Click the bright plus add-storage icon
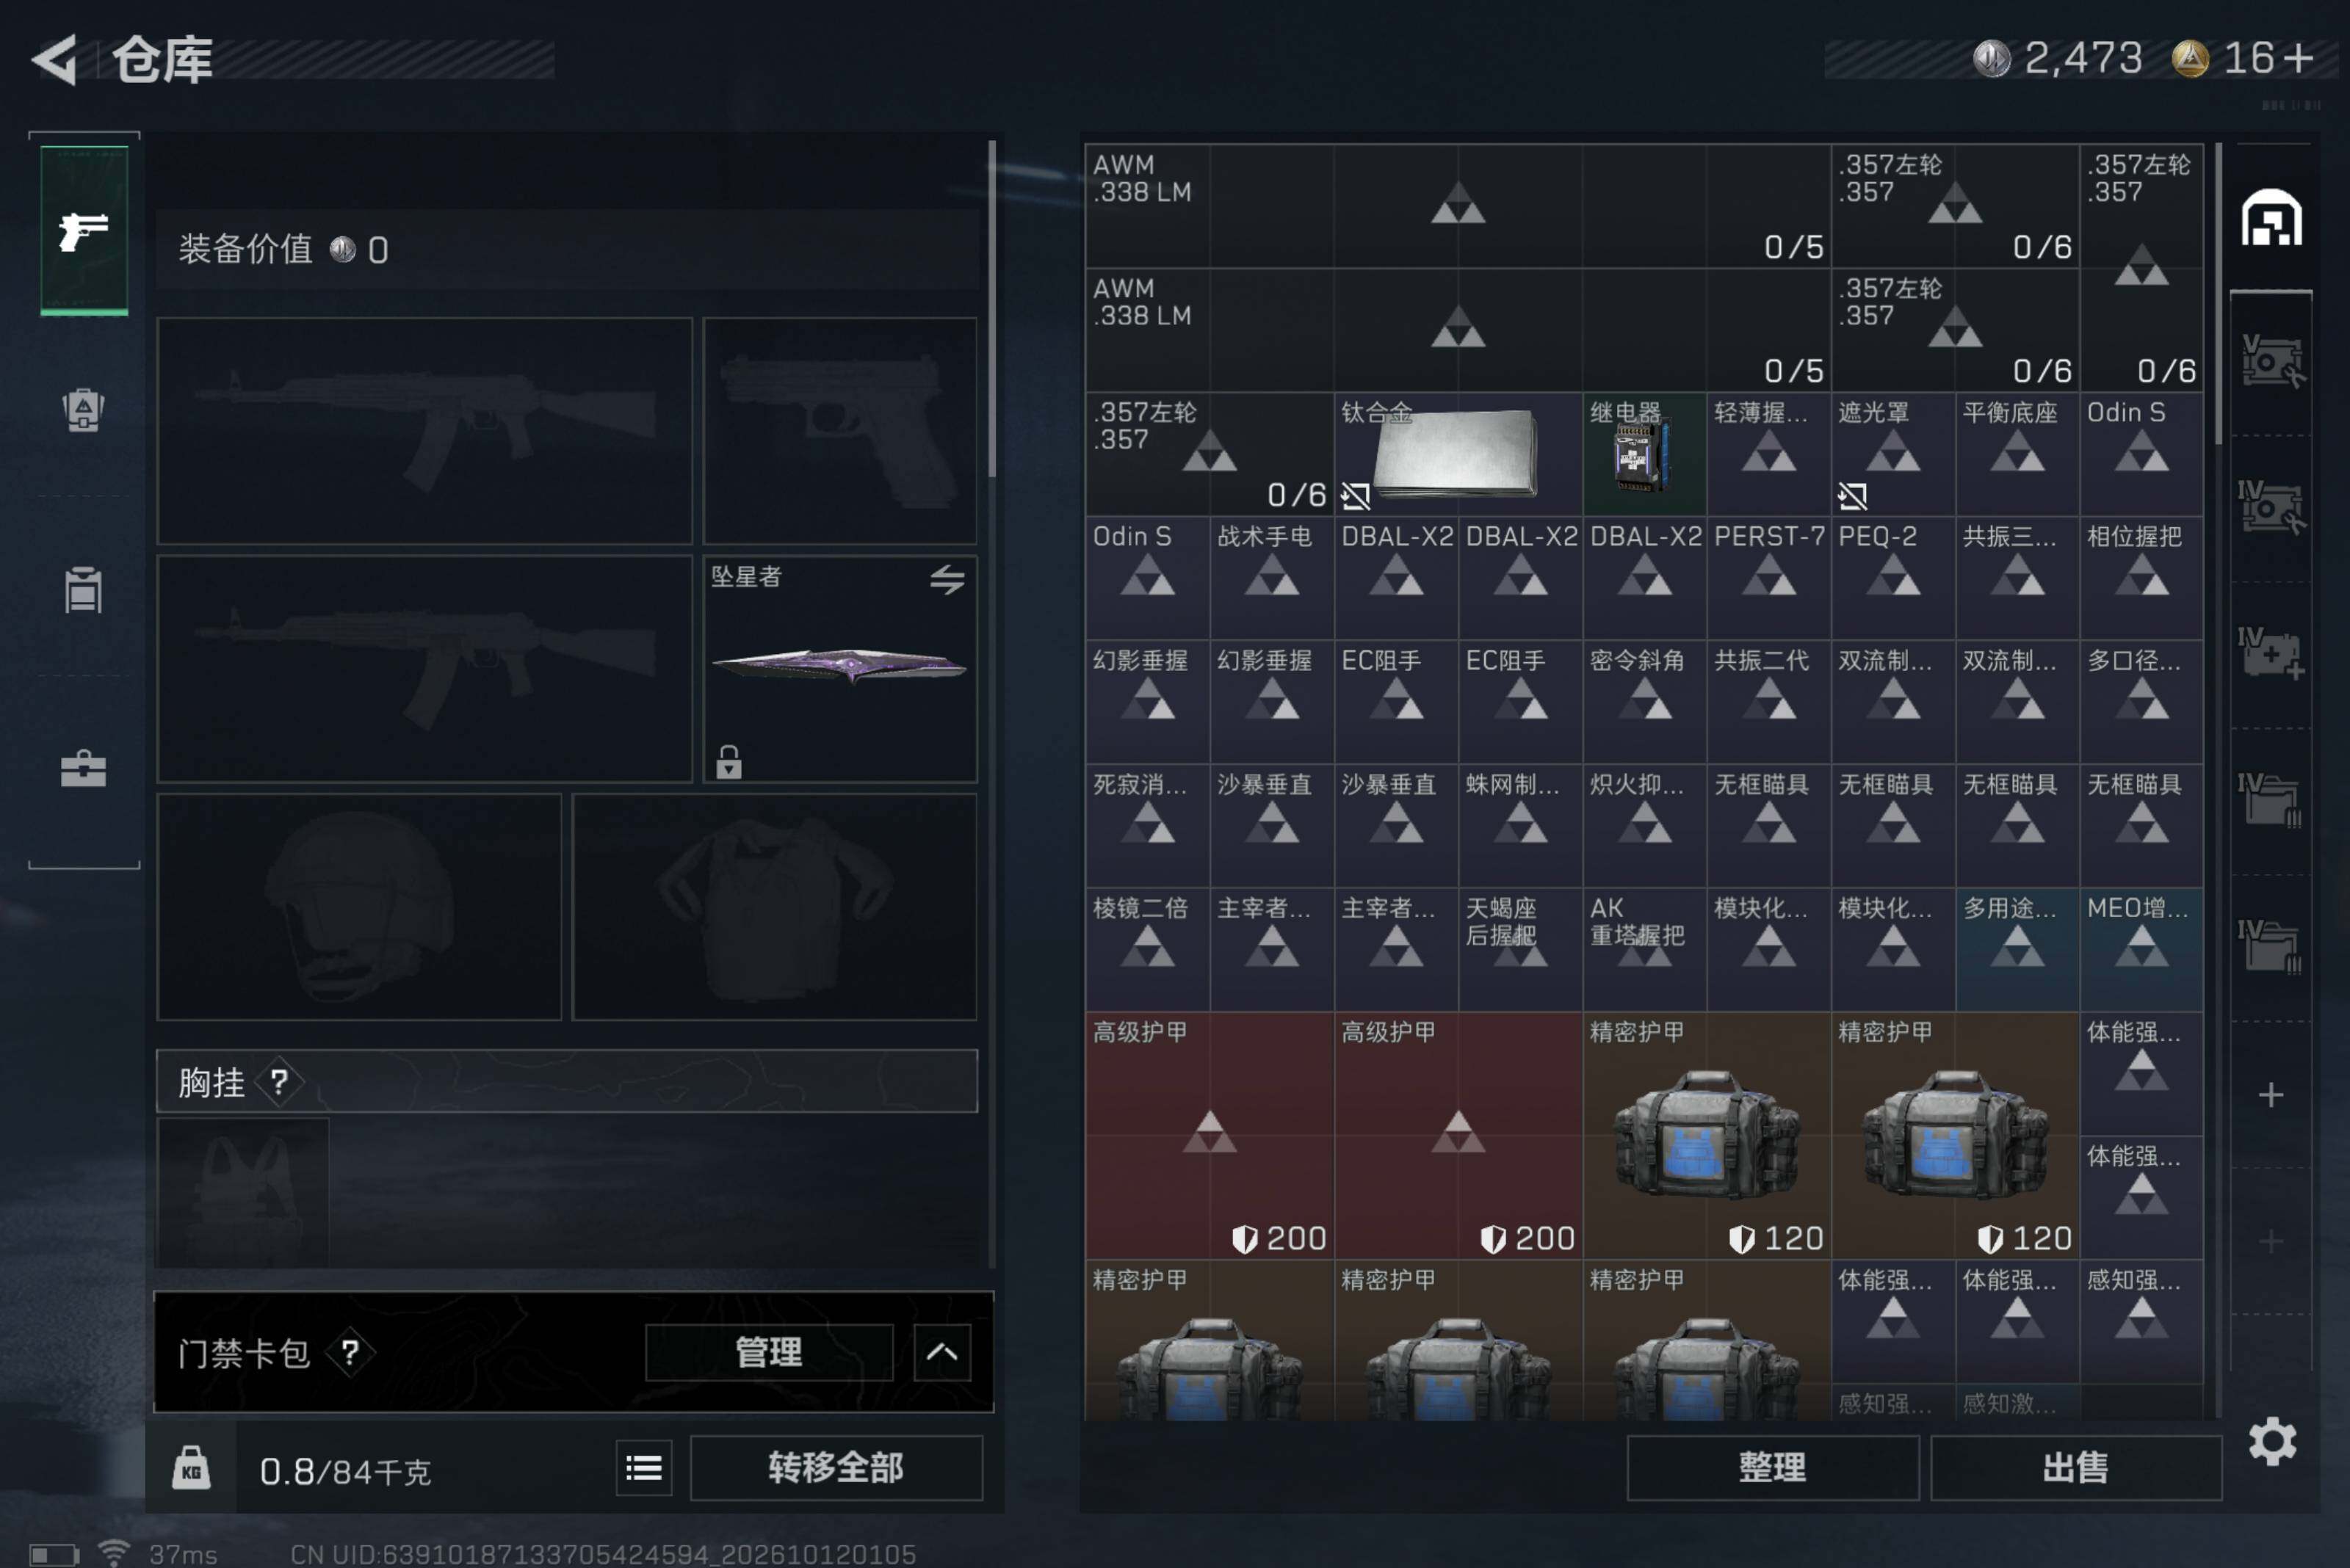 click(2271, 1094)
